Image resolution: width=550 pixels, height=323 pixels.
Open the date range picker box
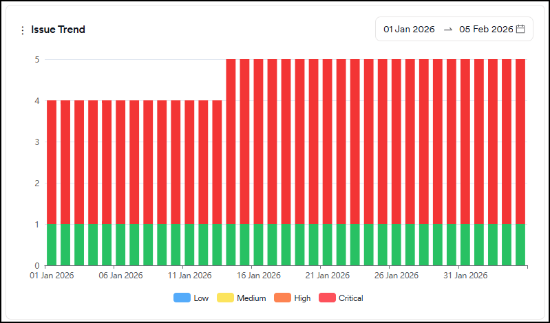click(454, 29)
